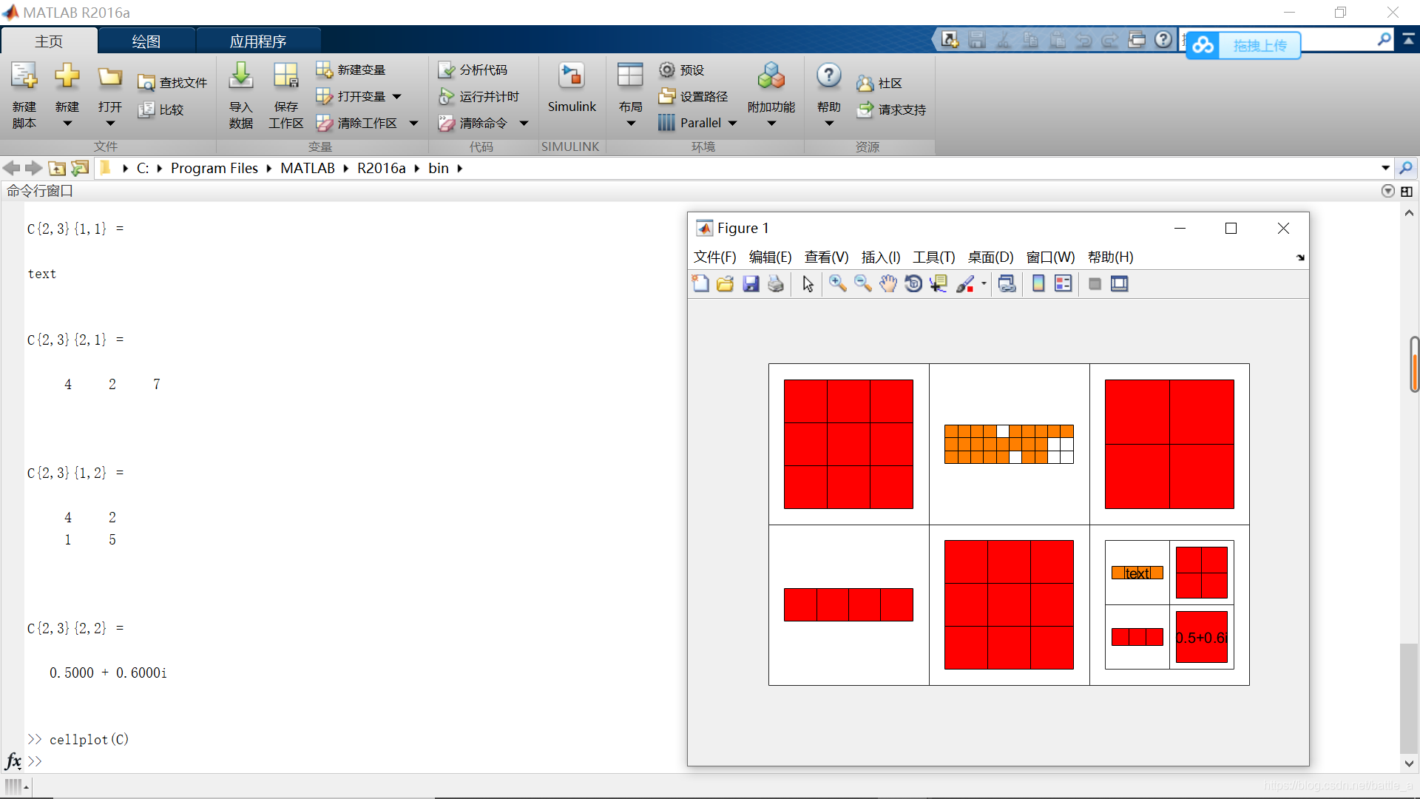Click the Find Files (查找文件) button
Viewport: 1420px width, 799px height.
[172, 83]
